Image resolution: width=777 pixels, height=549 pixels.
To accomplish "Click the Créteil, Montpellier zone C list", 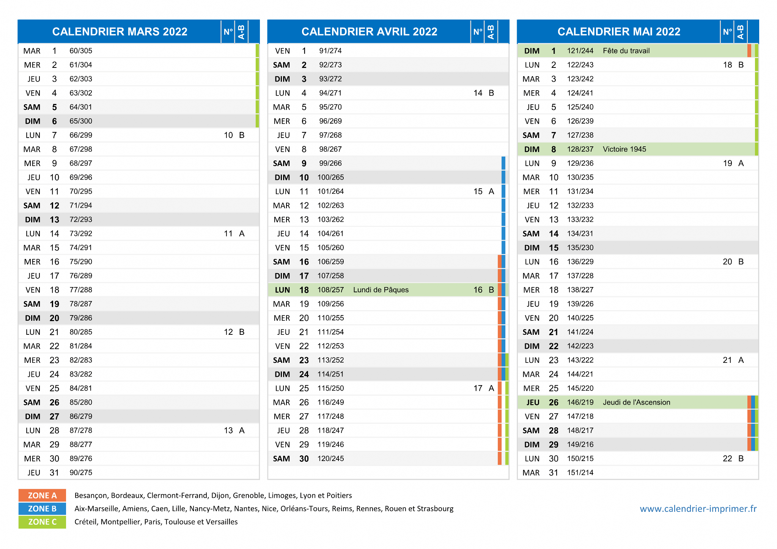I will point(156,522).
